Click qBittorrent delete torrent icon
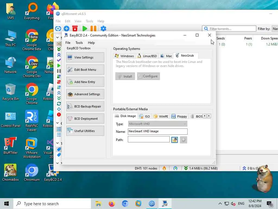Screen dimensions: 278x209 pos(75,28)
